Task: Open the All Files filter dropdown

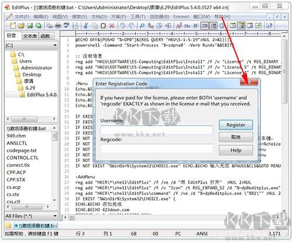Action: 32,216
